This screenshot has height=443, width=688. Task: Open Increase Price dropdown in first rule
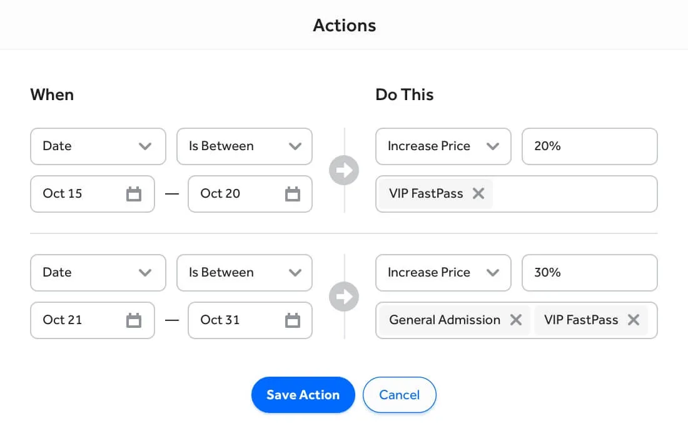(443, 146)
